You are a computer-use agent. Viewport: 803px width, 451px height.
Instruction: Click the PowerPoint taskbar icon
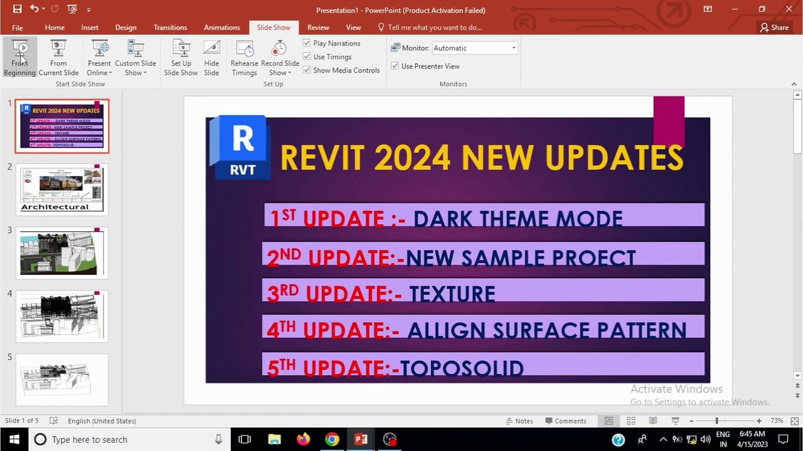click(361, 439)
